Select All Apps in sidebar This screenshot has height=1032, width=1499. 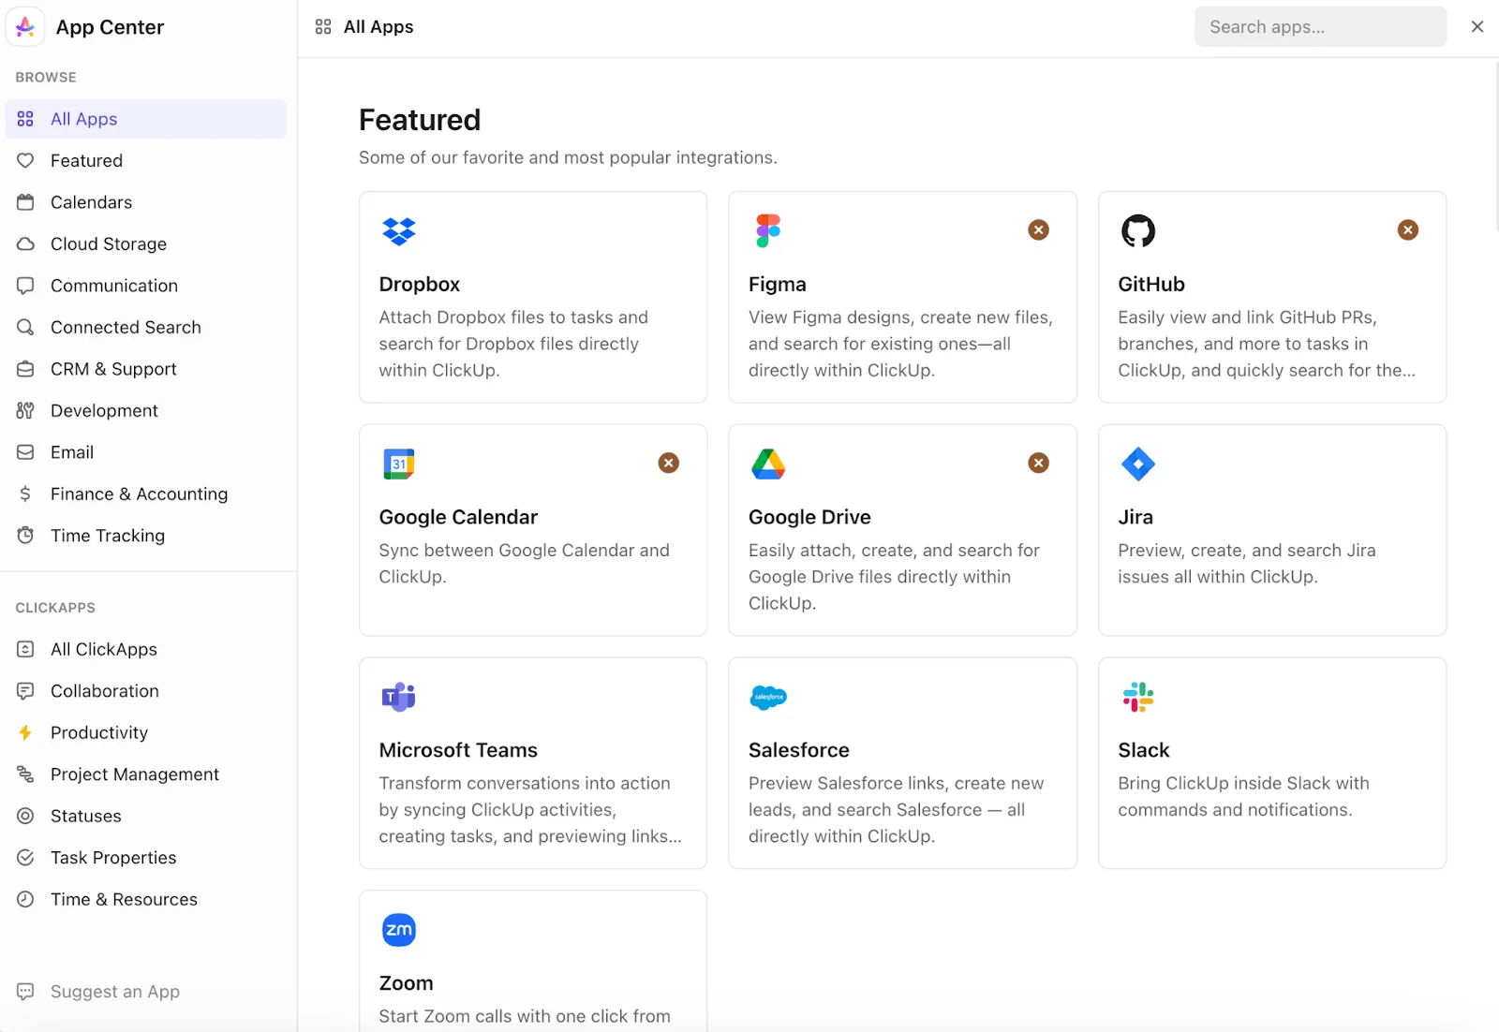tap(146, 119)
